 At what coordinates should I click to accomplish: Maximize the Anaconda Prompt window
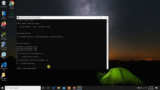click(101, 17)
